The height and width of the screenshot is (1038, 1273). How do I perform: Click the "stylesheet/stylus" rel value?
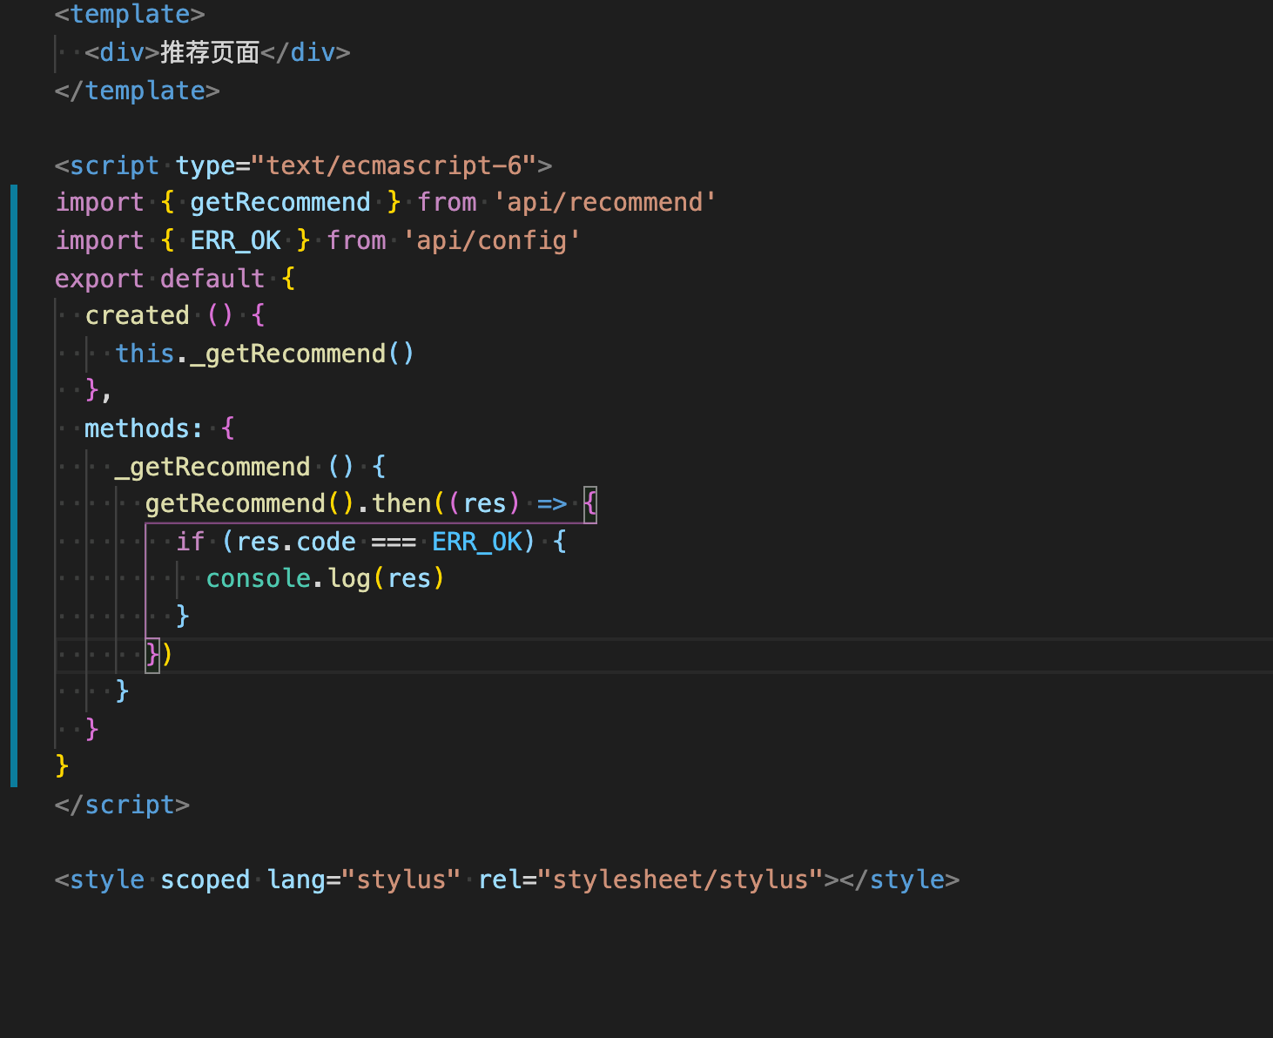click(x=681, y=880)
